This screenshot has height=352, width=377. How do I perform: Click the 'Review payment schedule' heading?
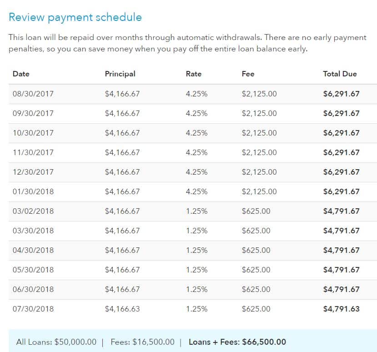coord(75,18)
